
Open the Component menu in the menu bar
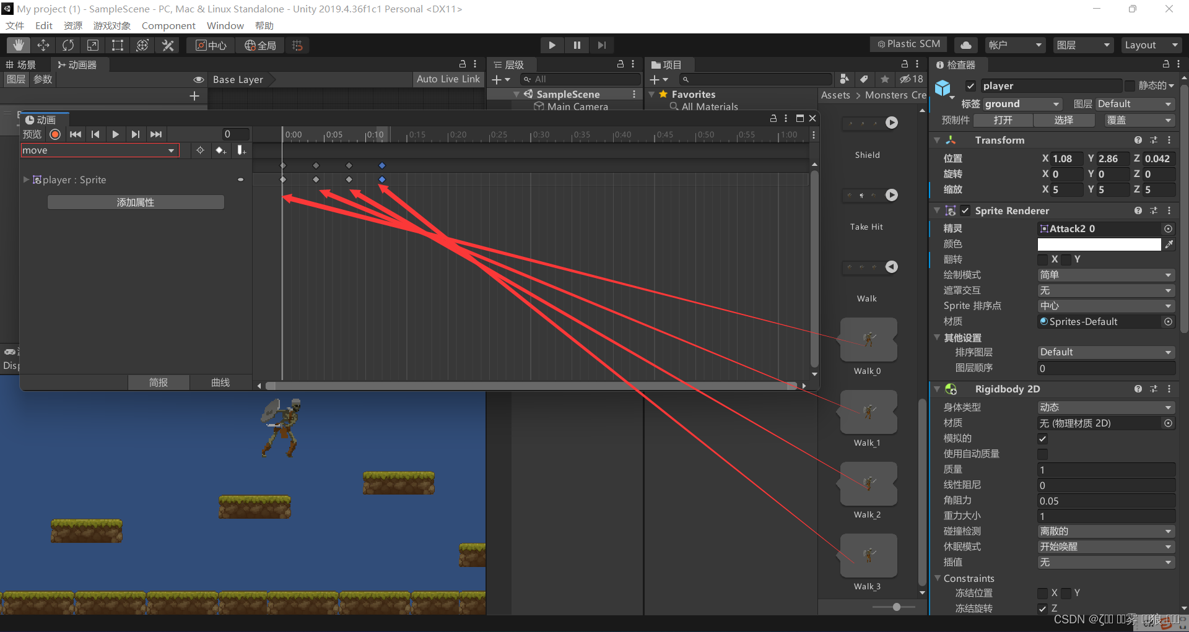point(168,25)
